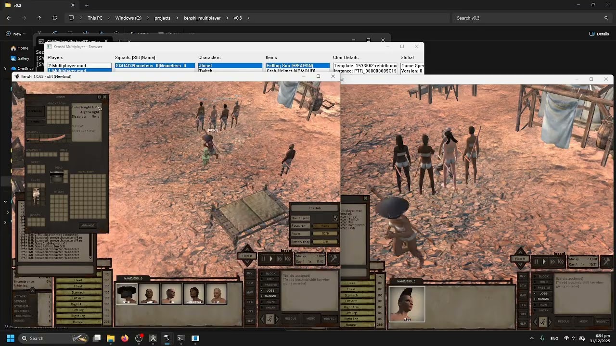The width and height of the screenshot is (616, 346).
Task: Toggle run mode icon in left window
Action: click(x=269, y=319)
